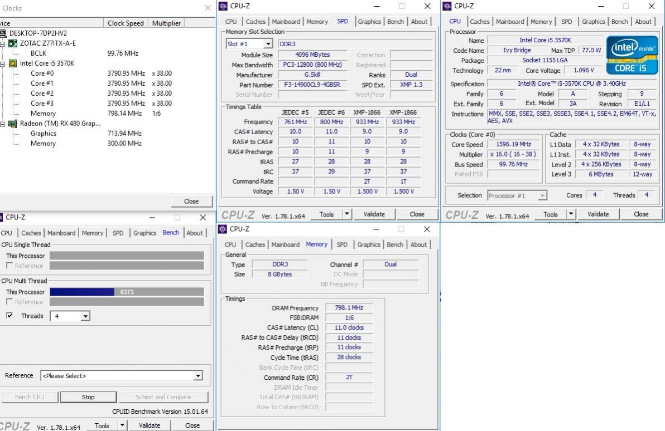
Task: Open the Reference Please Select dropdown
Action: pyautogui.click(x=198, y=376)
